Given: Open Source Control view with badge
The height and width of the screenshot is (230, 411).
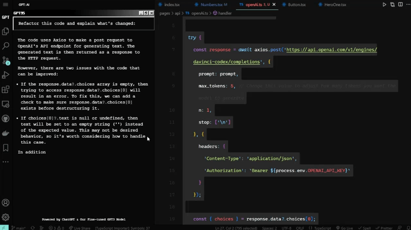Looking at the screenshot, I should coord(6,60).
